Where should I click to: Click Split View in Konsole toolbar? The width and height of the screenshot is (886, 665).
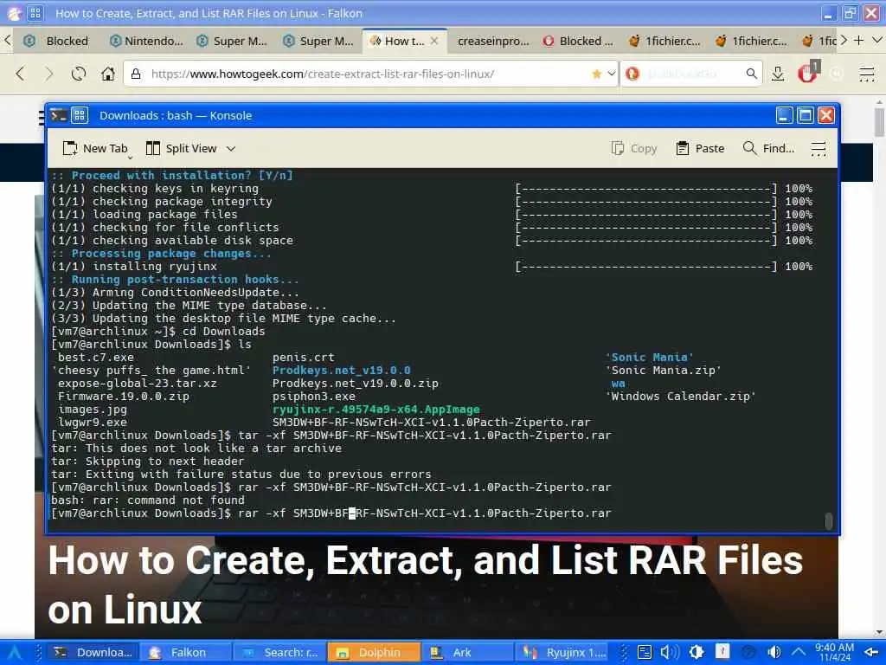click(182, 148)
